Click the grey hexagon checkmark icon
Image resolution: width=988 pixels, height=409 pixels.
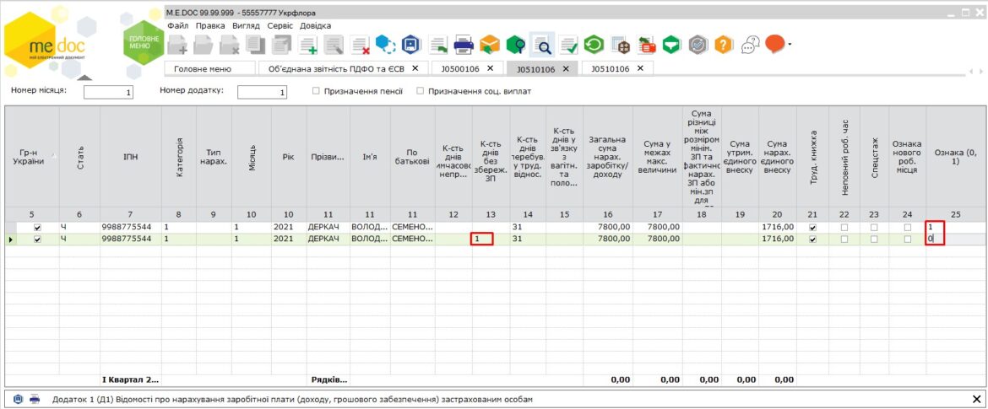(698, 44)
